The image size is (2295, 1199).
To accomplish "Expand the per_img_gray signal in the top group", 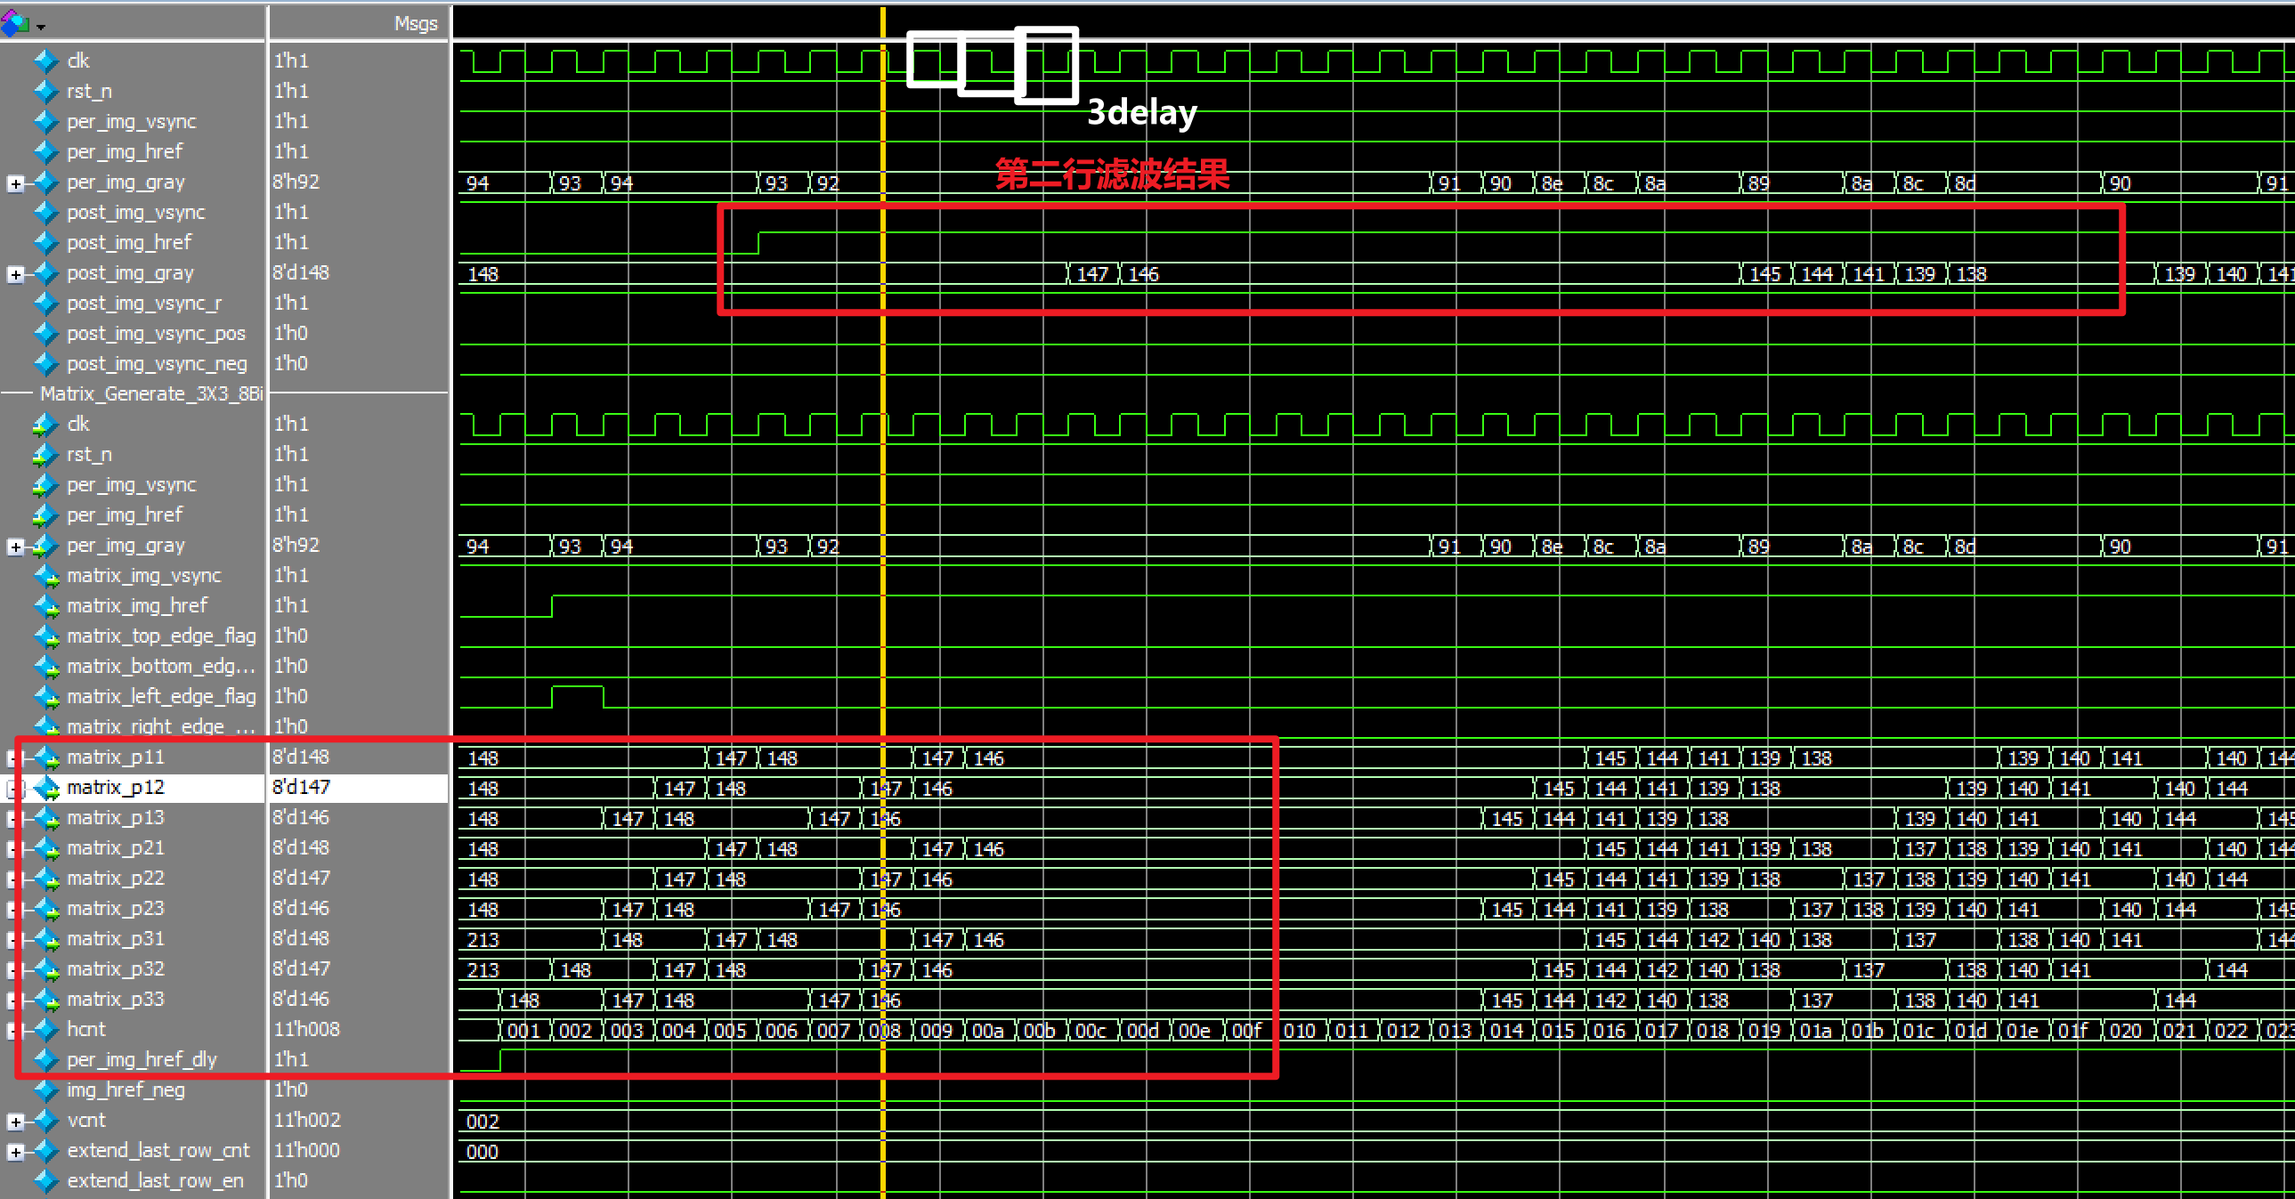I will [15, 182].
